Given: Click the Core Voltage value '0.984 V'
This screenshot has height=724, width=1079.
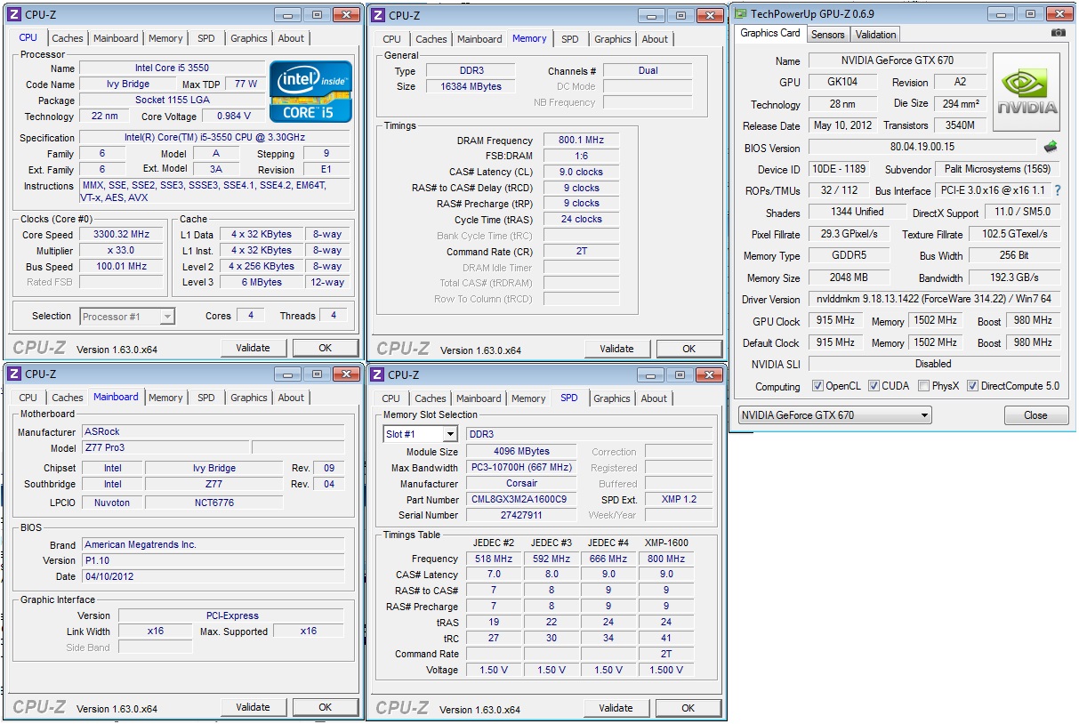Looking at the screenshot, I should (233, 117).
